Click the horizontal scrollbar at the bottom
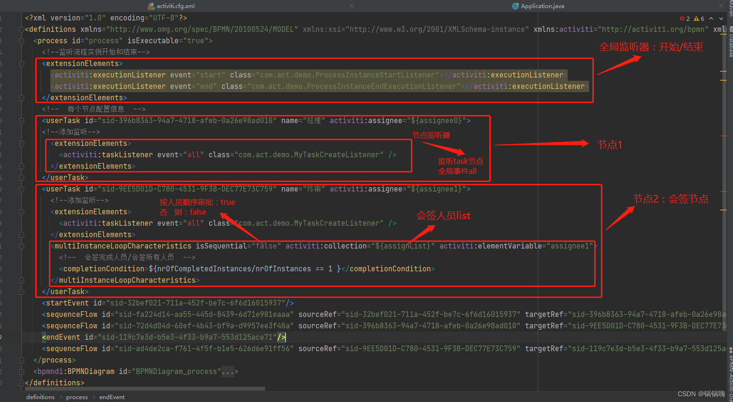The image size is (733, 402). point(143,388)
